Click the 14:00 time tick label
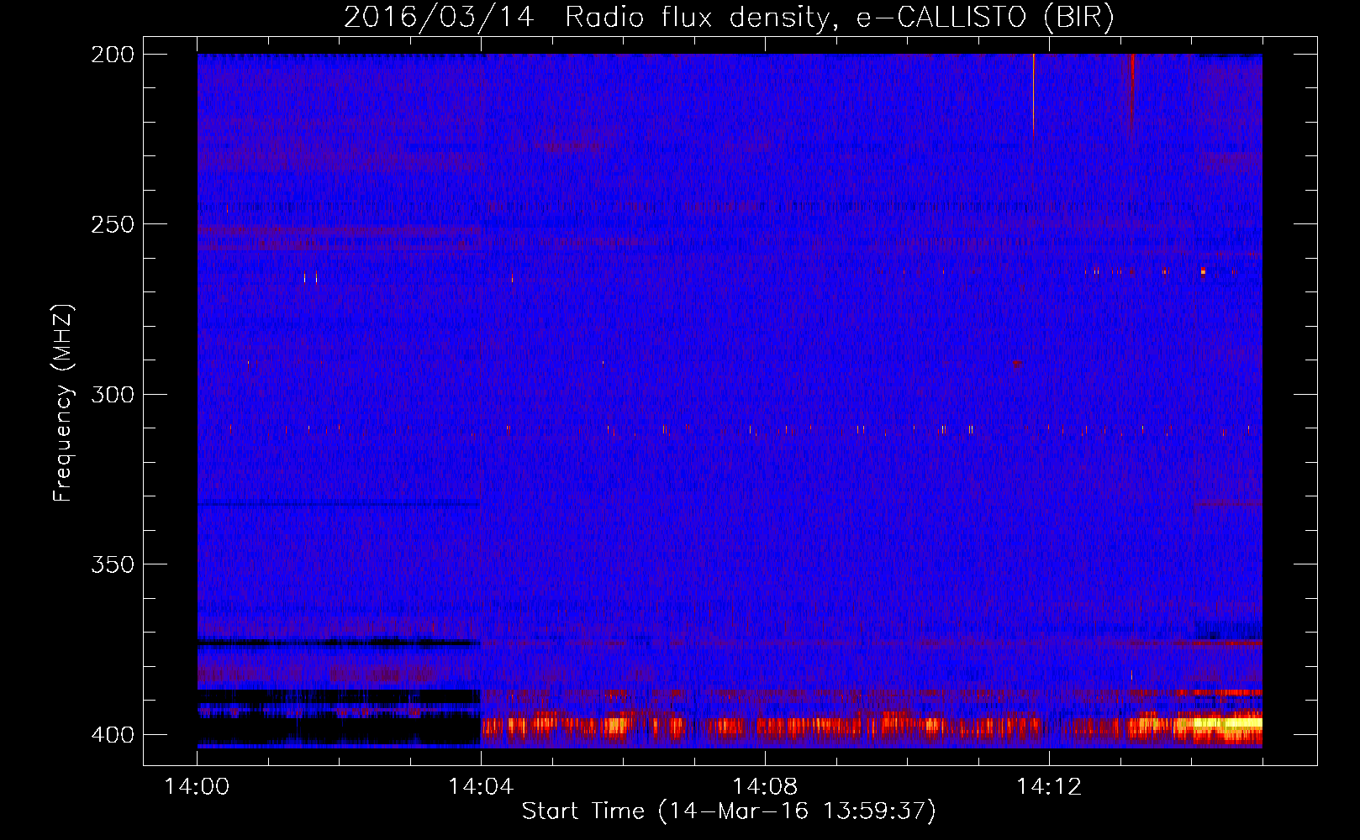The image size is (1360, 840). coord(197,787)
